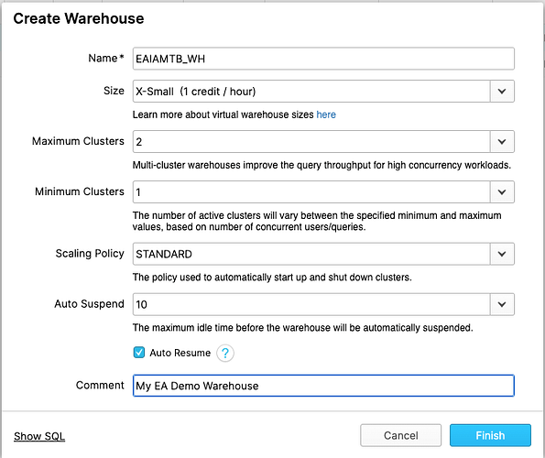545x458 pixels.
Task: Open the Show SQL link
Action: coord(39,436)
